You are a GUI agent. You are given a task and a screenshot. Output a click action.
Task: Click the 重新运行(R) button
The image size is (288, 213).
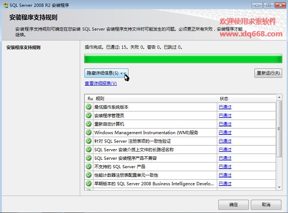268,73
